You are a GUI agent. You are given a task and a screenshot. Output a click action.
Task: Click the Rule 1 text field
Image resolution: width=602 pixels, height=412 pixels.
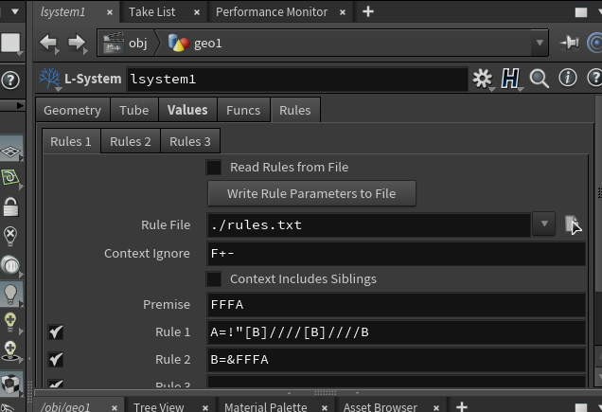397,332
